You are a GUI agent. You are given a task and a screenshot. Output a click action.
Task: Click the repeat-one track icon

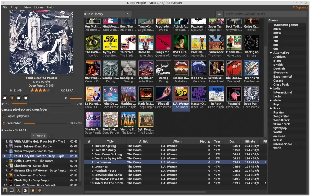click(x=5, y=190)
